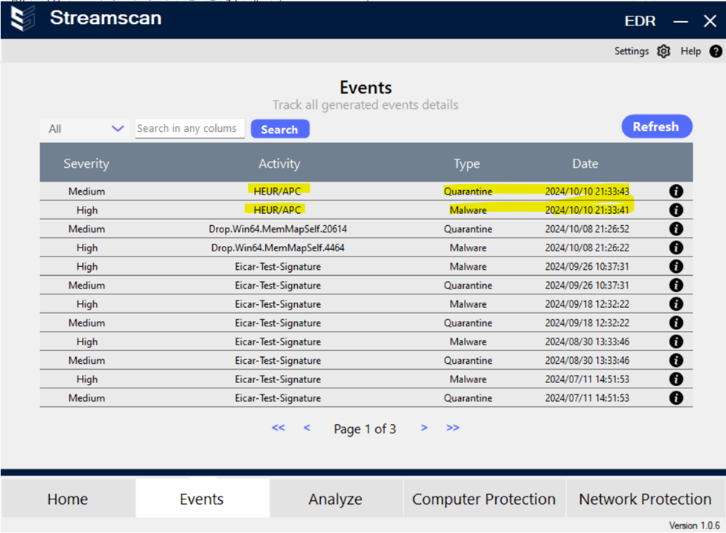Jump to last page with >> link
This screenshot has width=726, height=533.
(453, 427)
